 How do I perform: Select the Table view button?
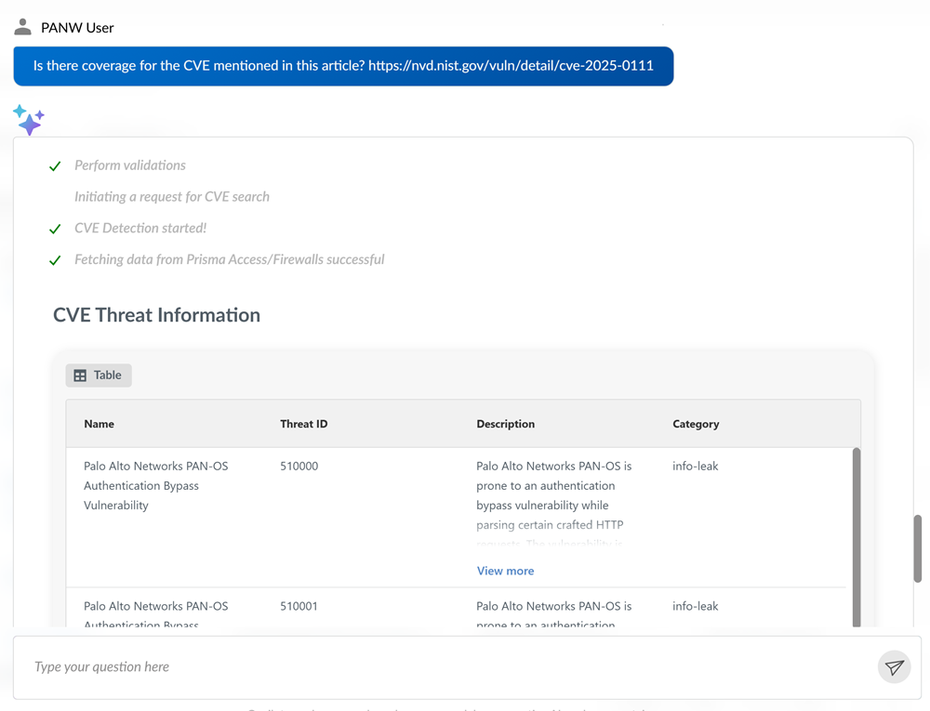pyautogui.click(x=99, y=375)
